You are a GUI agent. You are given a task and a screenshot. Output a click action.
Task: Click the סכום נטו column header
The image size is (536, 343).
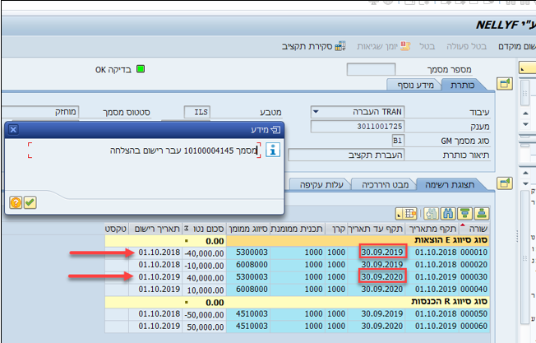point(205,229)
